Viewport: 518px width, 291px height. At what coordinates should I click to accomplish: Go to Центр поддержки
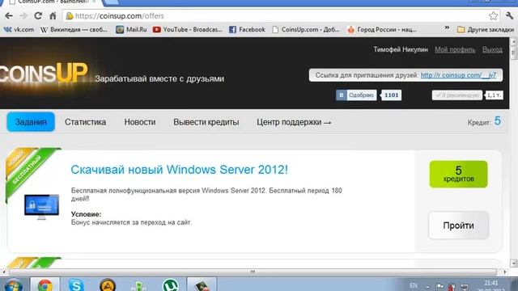[294, 122]
